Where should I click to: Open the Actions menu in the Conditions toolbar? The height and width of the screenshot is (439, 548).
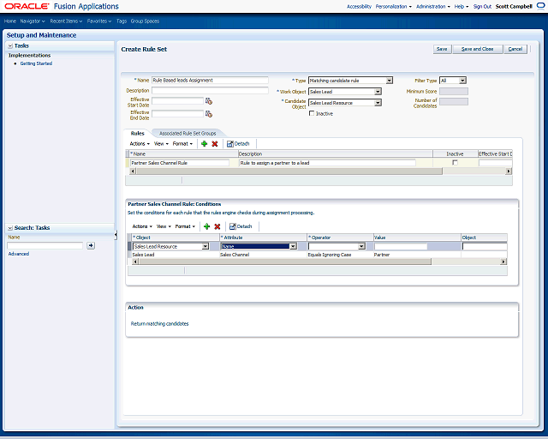pos(142,226)
